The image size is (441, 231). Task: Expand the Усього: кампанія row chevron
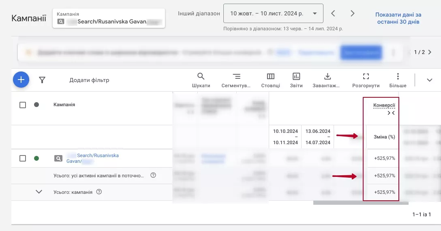[x=39, y=192]
